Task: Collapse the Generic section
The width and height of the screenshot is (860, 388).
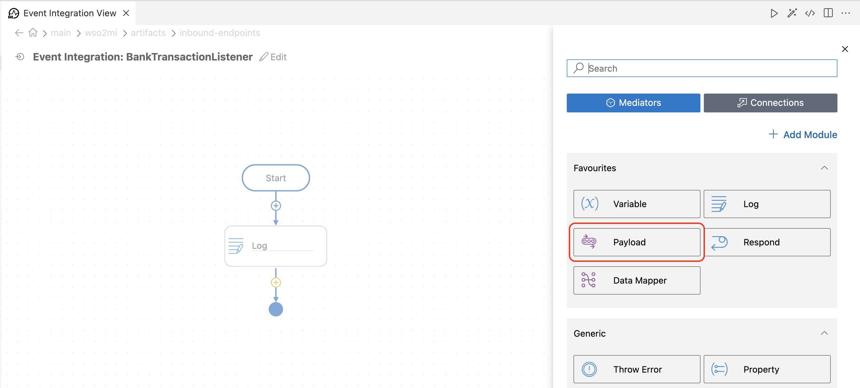Action: pyautogui.click(x=824, y=333)
